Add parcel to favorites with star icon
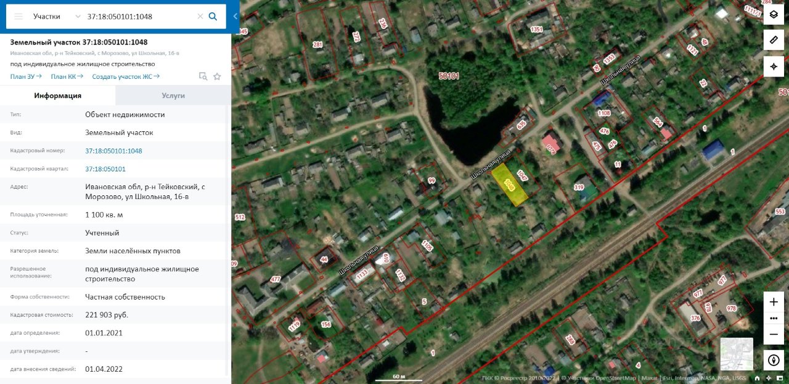The width and height of the screenshot is (789, 384). (x=217, y=76)
